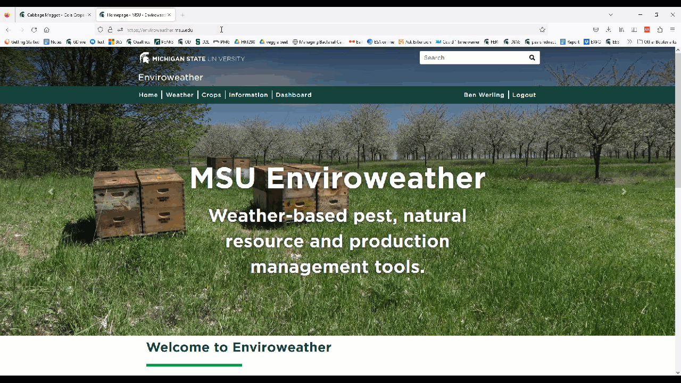Reload the page with the refresh icon
Screen dimensions: 681x383
[33, 29]
